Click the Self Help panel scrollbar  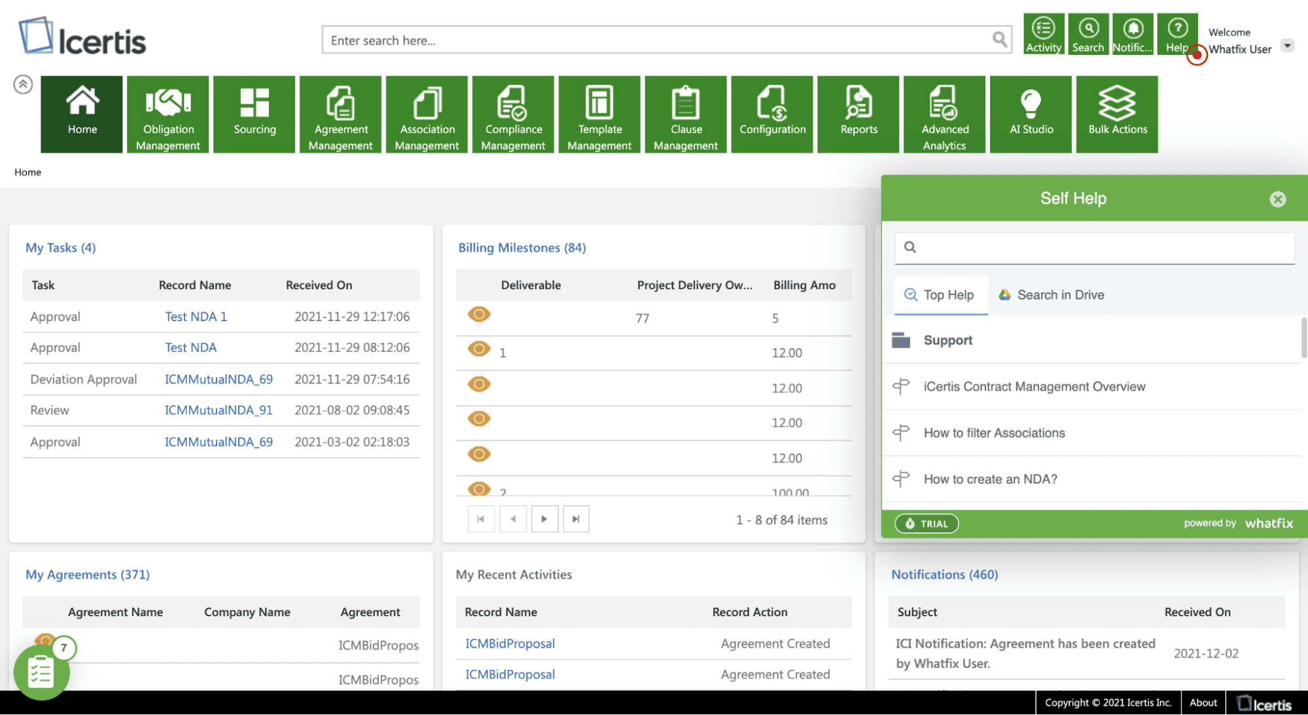pos(1303,338)
